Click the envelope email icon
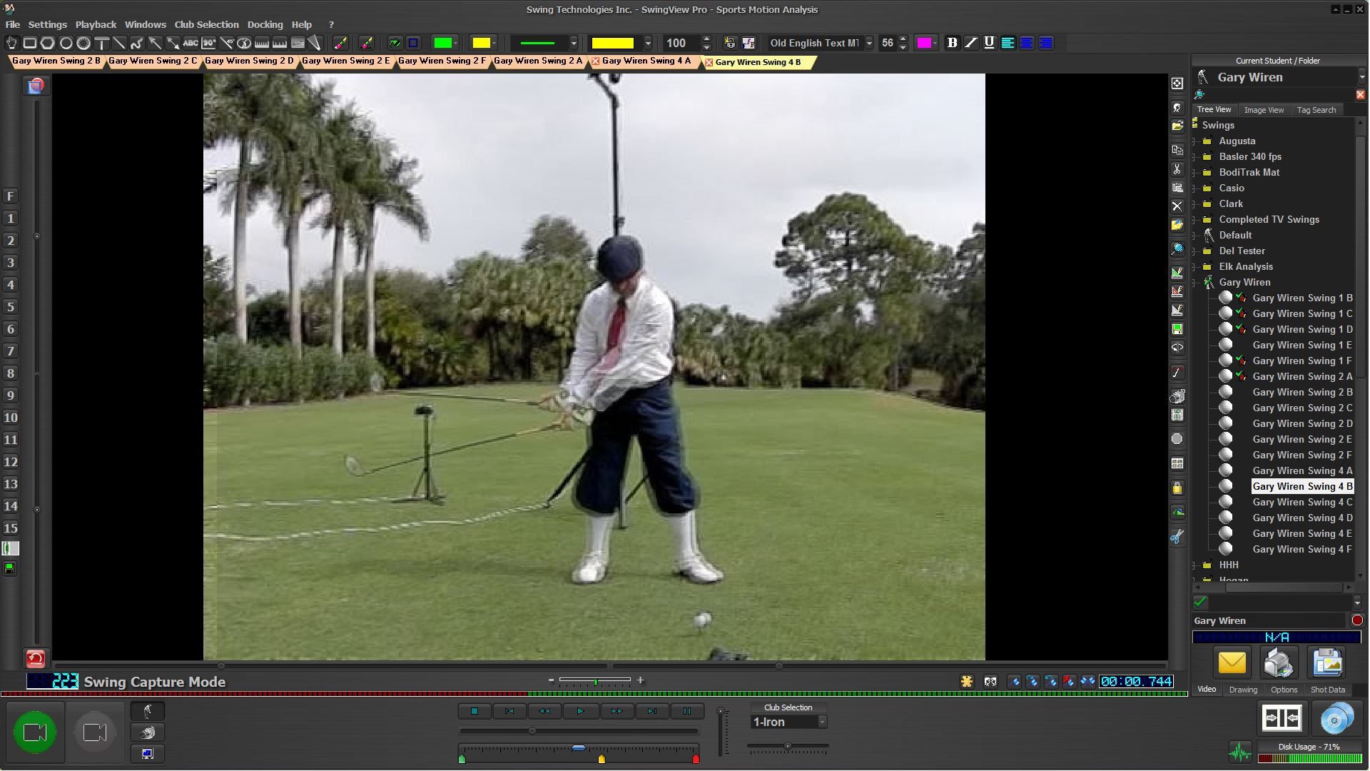 (x=1232, y=663)
